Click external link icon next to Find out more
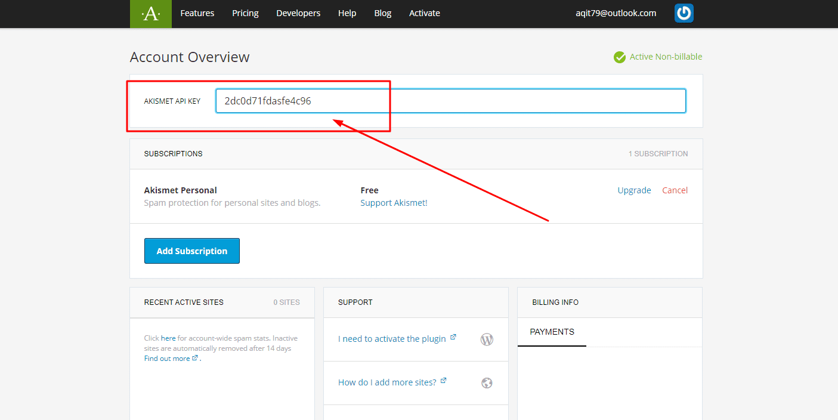This screenshot has height=420, width=838. pyautogui.click(x=195, y=359)
